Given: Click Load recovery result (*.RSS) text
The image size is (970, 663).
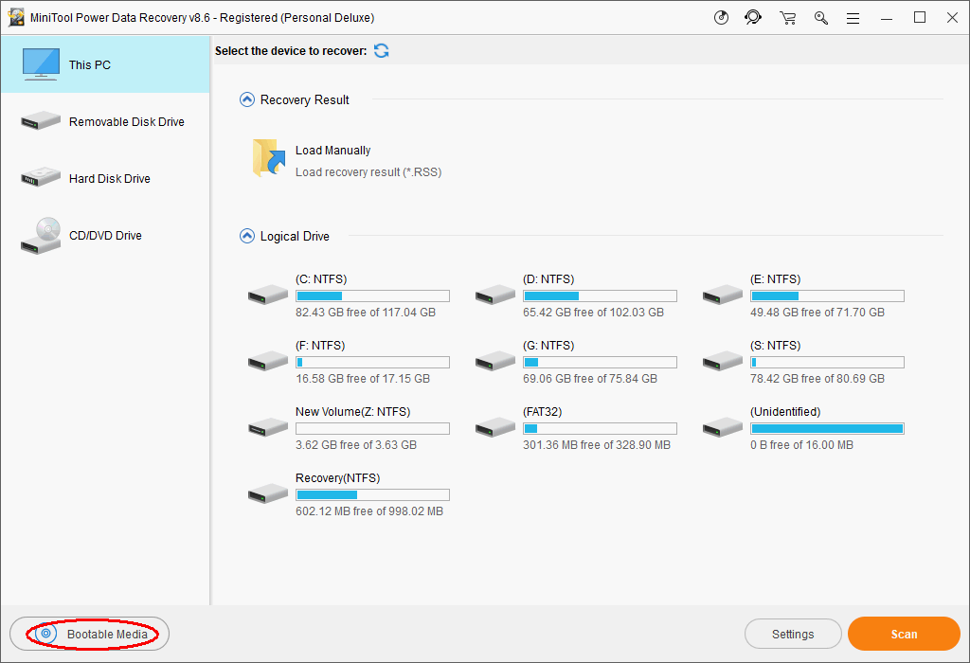Looking at the screenshot, I should click(368, 172).
